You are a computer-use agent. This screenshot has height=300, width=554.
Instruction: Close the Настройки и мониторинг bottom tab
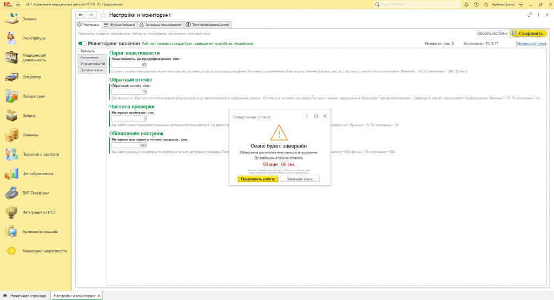(x=99, y=296)
